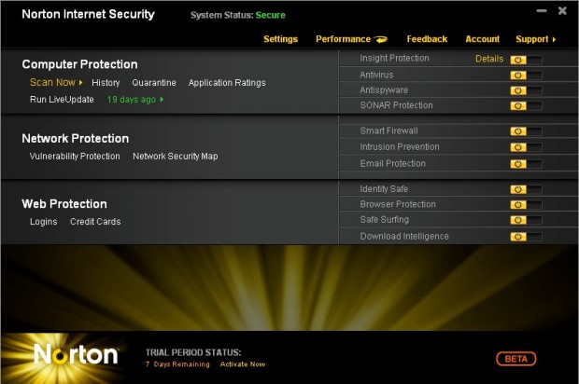This screenshot has width=579, height=384.
Task: Click the Web Protection heading
Action: (64, 204)
